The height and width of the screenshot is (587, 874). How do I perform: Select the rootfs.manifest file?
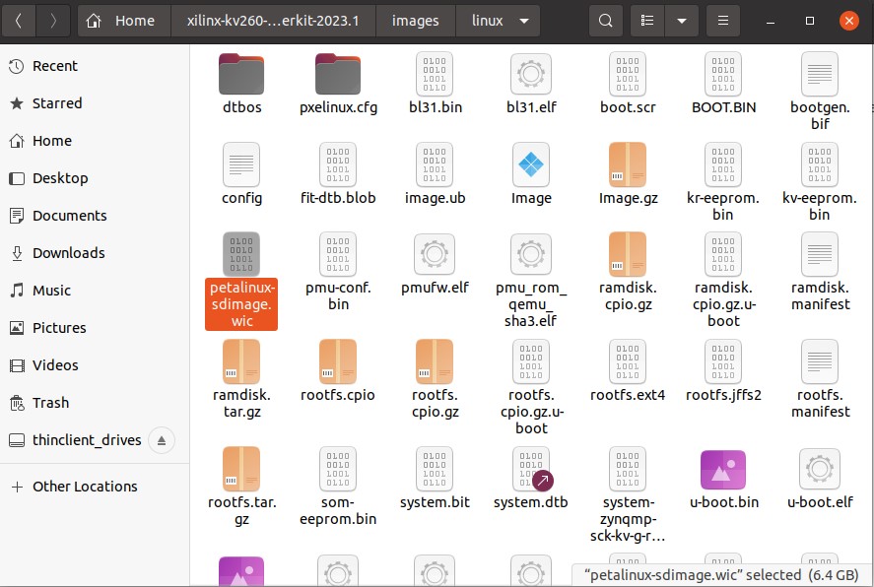point(819,360)
